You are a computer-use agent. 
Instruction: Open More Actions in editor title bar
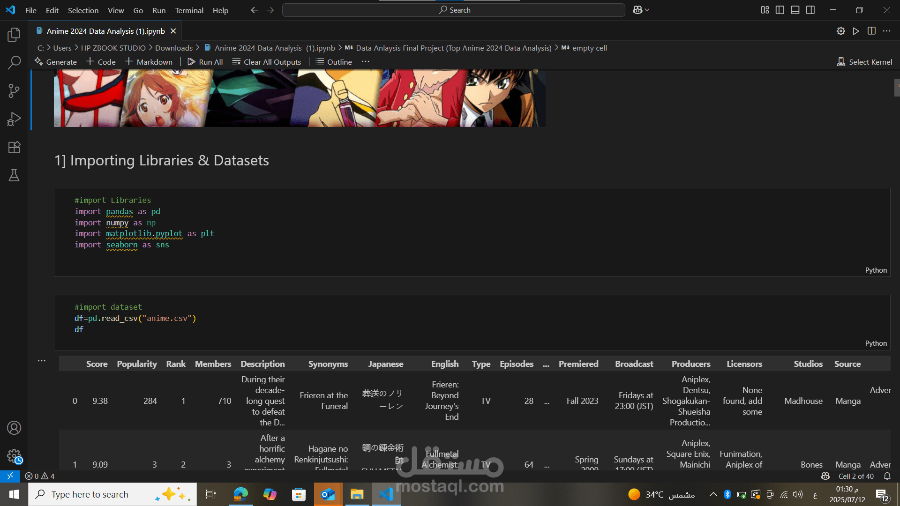point(886,31)
